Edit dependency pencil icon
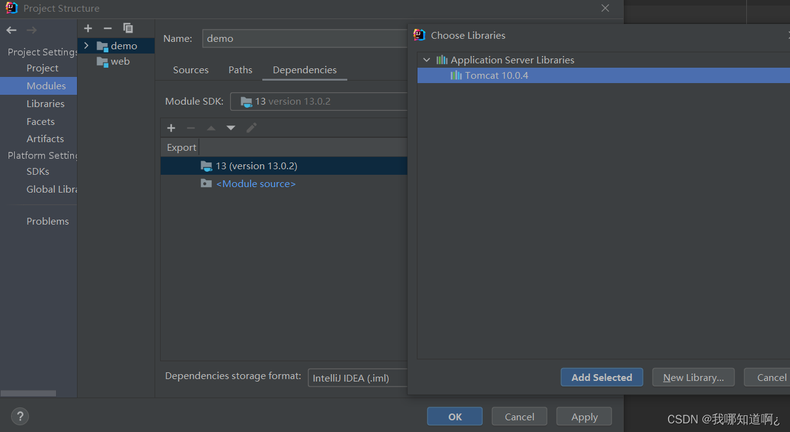Screen dimensions: 790x432 pos(251,128)
